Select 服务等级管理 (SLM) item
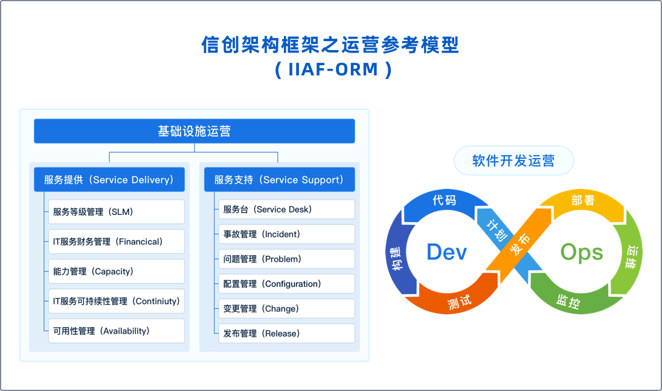662x391 pixels. tap(116, 212)
